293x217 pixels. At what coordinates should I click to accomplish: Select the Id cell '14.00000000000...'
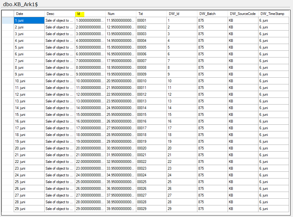tap(90, 108)
